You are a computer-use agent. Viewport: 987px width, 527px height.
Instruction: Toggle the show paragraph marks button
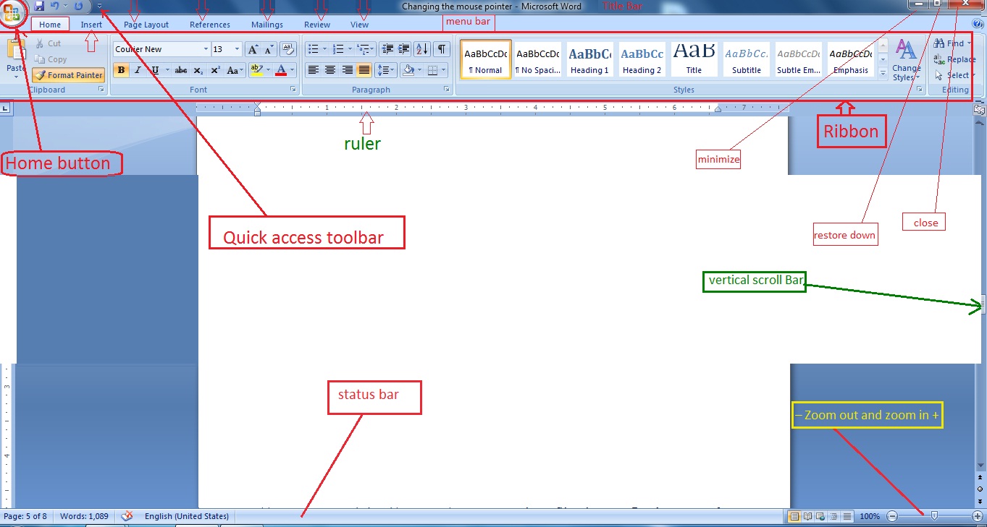click(442, 48)
